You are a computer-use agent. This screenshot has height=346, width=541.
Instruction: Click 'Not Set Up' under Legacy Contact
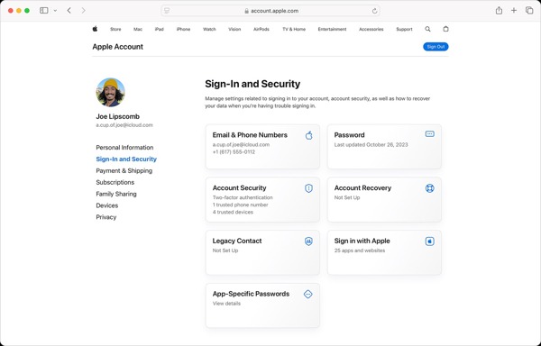225,250
